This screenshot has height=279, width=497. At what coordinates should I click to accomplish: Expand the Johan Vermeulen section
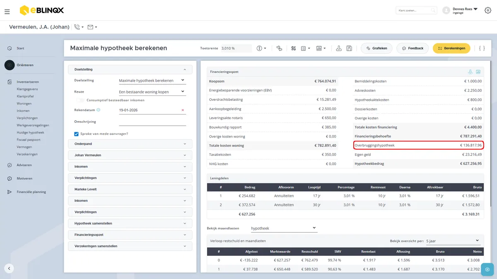click(130, 155)
